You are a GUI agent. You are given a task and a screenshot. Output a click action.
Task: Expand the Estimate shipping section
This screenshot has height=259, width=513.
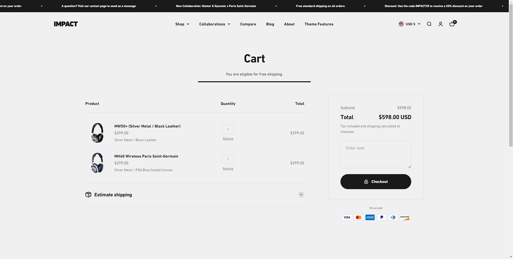tap(301, 194)
